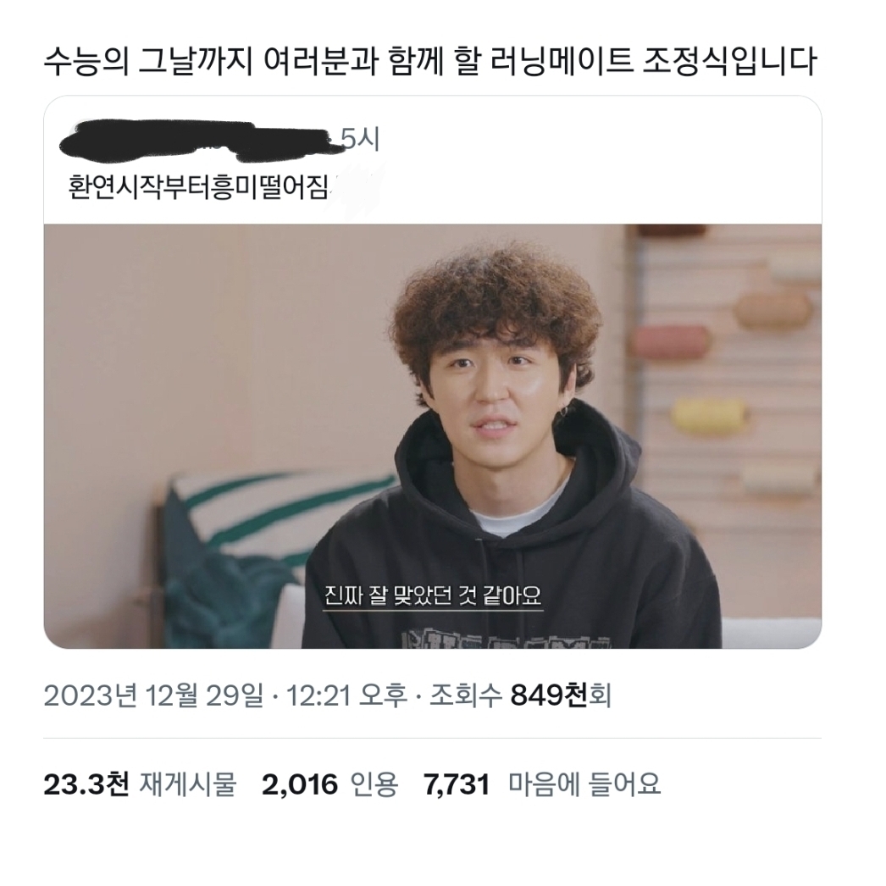
Task: Show the "23.3천 재게시물" reposts list
Action: tap(140, 784)
